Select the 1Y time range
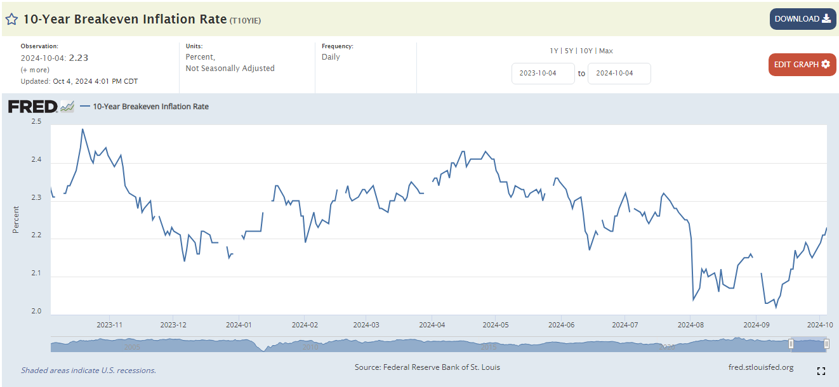 tap(554, 51)
